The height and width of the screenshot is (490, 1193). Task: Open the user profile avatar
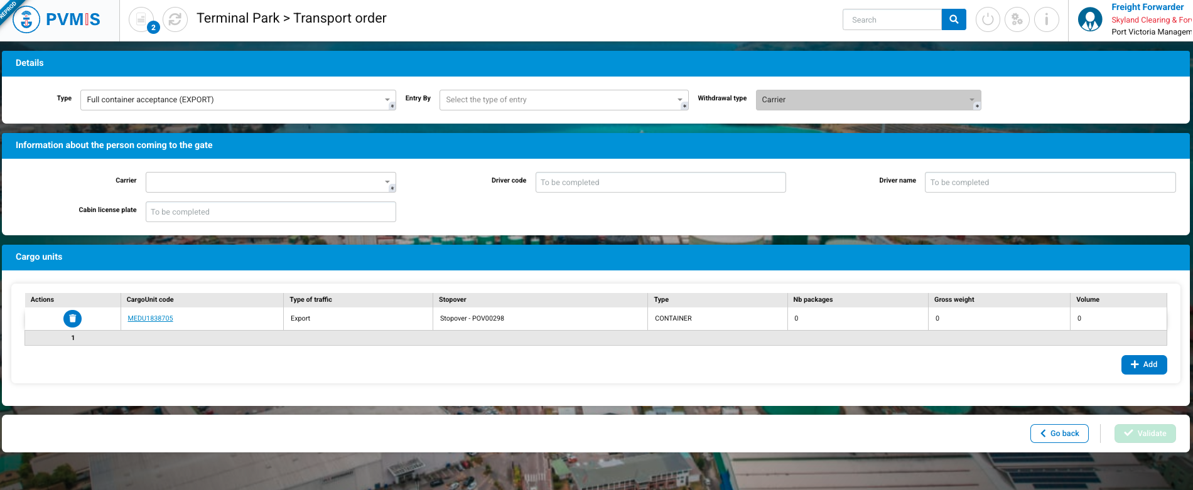tap(1090, 19)
